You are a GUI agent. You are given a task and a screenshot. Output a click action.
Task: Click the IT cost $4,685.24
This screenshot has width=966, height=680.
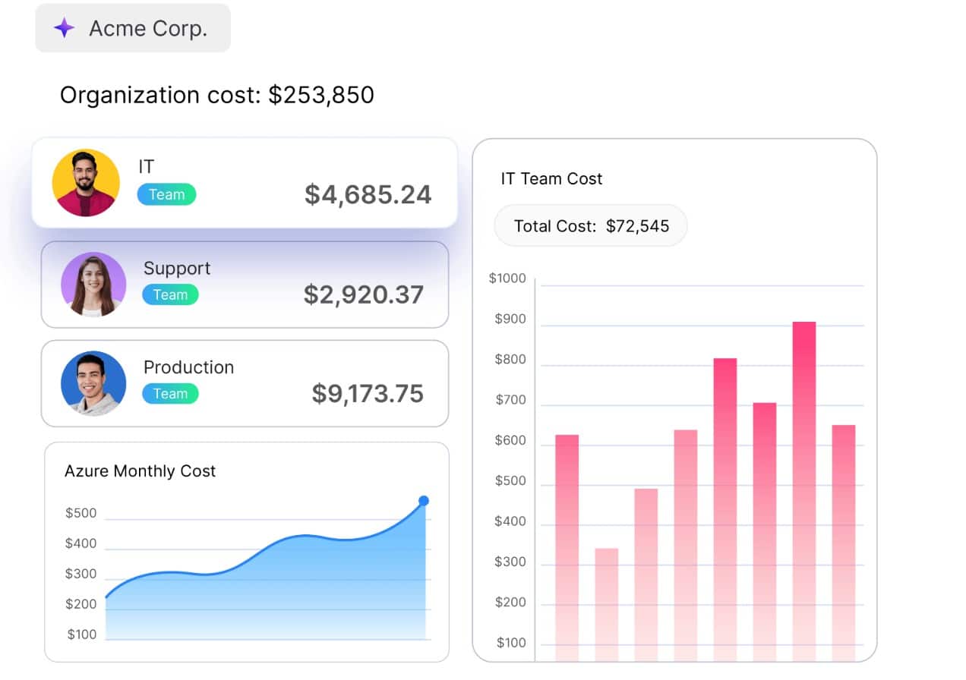368,195
